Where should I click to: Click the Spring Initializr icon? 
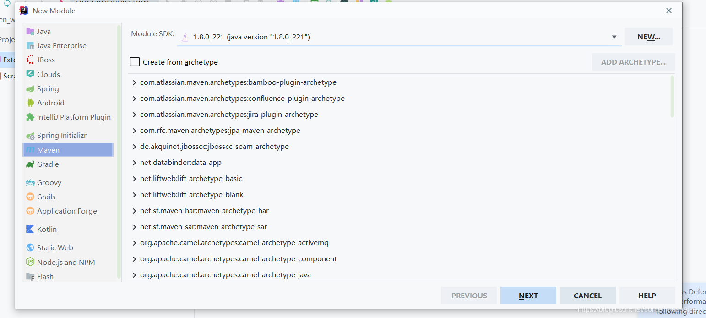coord(30,136)
